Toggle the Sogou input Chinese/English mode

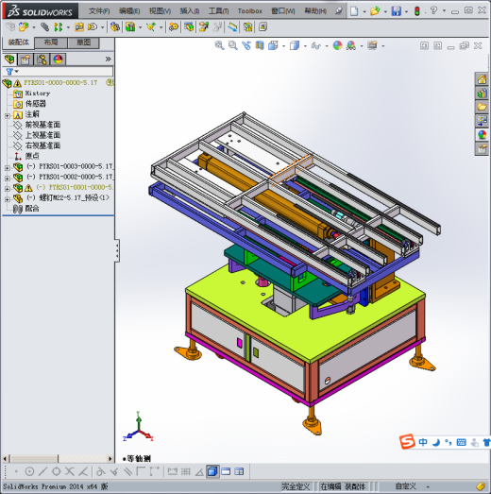423,442
